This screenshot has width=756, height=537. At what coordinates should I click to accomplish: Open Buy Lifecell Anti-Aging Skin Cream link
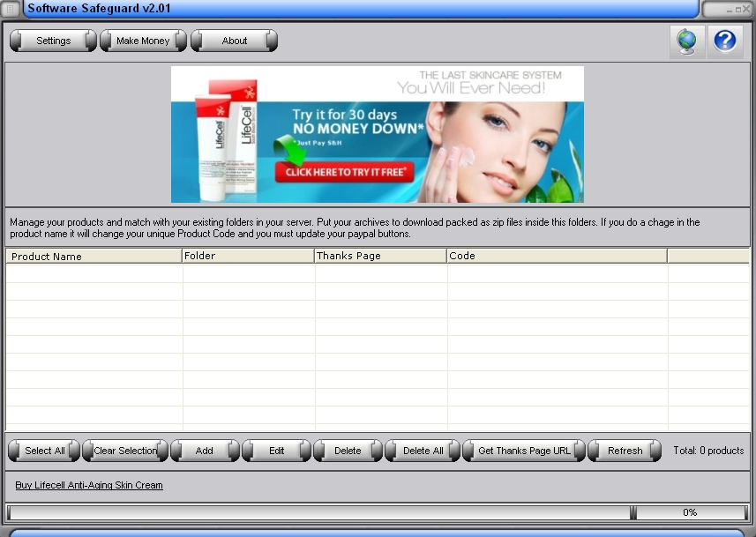(89, 486)
